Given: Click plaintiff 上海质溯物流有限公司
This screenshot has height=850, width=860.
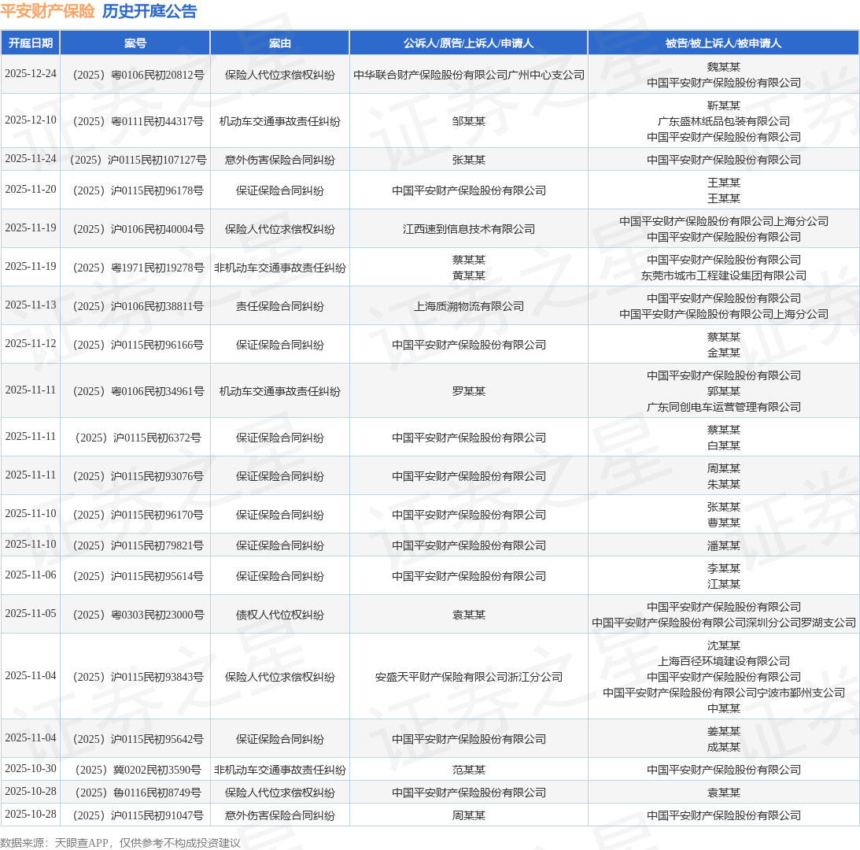Looking at the screenshot, I should [468, 305].
